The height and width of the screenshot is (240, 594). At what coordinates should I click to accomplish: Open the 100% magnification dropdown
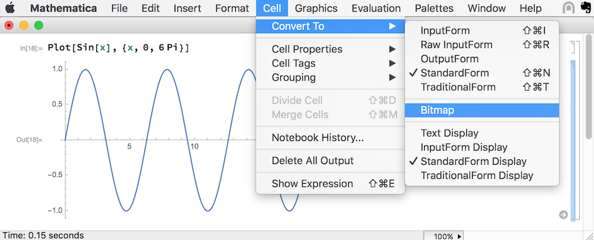pyautogui.click(x=447, y=236)
